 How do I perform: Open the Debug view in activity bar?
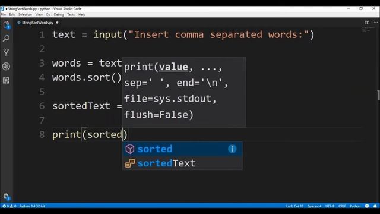point(7,66)
